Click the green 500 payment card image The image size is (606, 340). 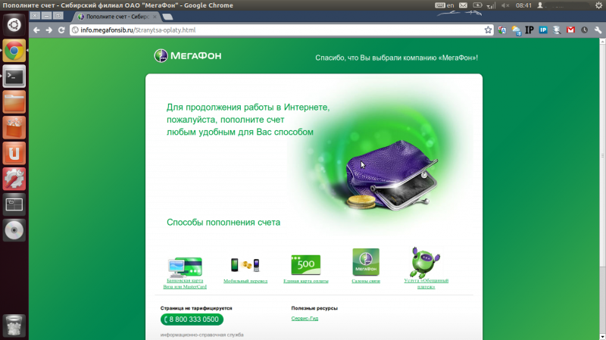point(305,264)
